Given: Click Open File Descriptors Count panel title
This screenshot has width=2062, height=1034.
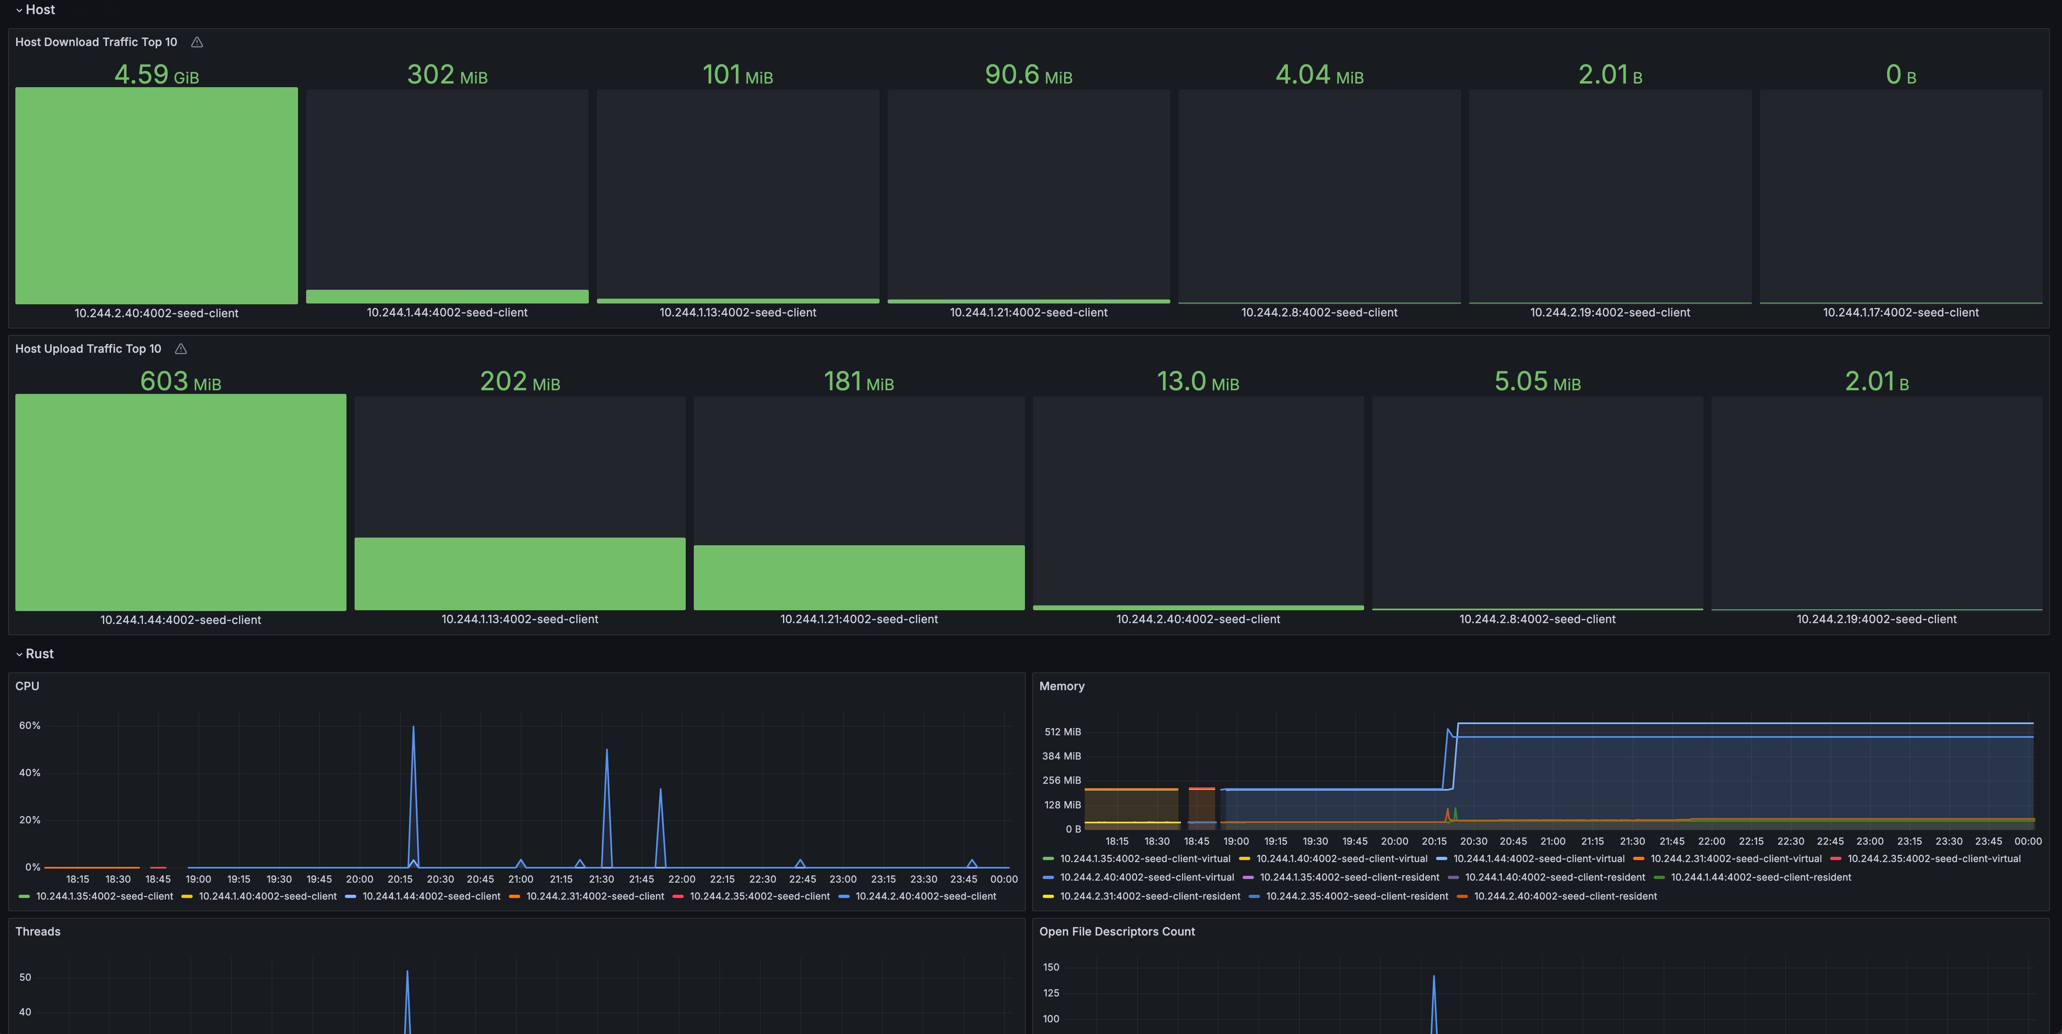Looking at the screenshot, I should click(x=1117, y=931).
